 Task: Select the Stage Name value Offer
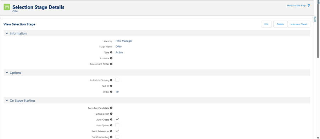coord(119,47)
